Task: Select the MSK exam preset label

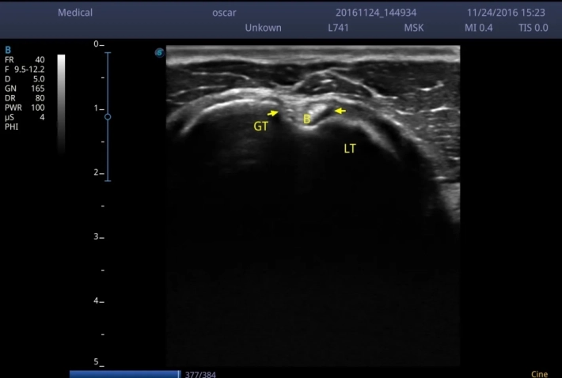Action: click(414, 28)
